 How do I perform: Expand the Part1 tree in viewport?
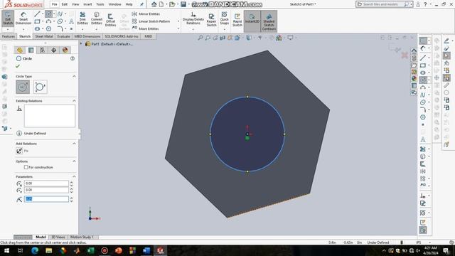tap(81, 44)
